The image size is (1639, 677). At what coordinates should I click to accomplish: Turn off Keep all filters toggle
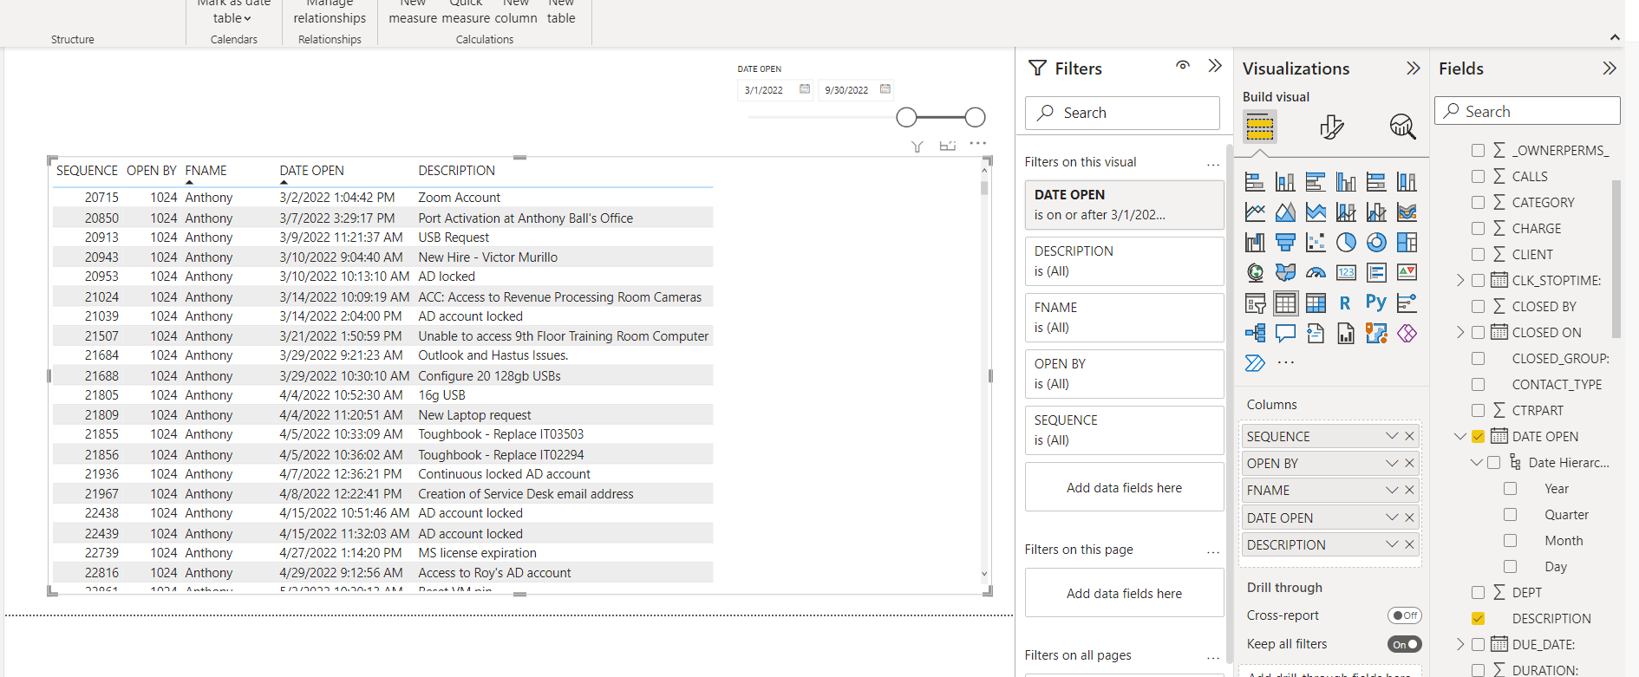1405,644
